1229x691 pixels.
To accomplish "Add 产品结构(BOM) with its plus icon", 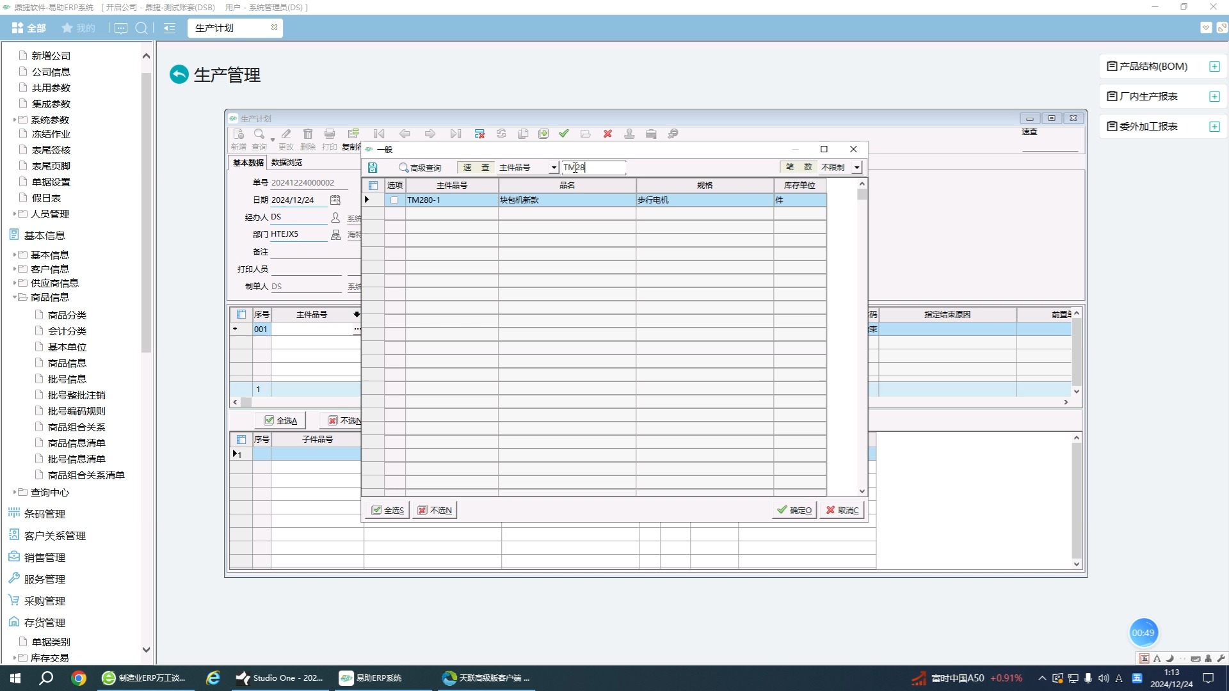I will click(x=1214, y=67).
